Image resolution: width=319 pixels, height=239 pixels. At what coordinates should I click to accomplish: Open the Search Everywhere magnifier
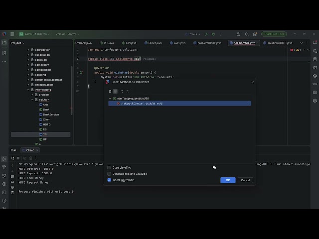247,34
